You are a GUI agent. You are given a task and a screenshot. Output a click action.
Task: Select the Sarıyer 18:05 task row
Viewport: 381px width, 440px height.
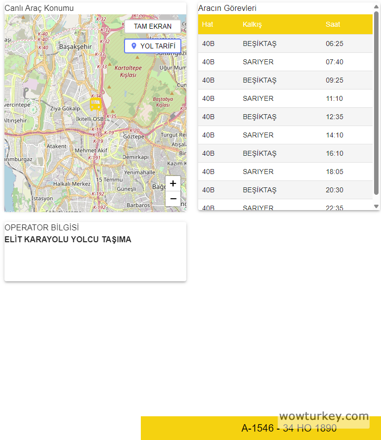pos(285,172)
